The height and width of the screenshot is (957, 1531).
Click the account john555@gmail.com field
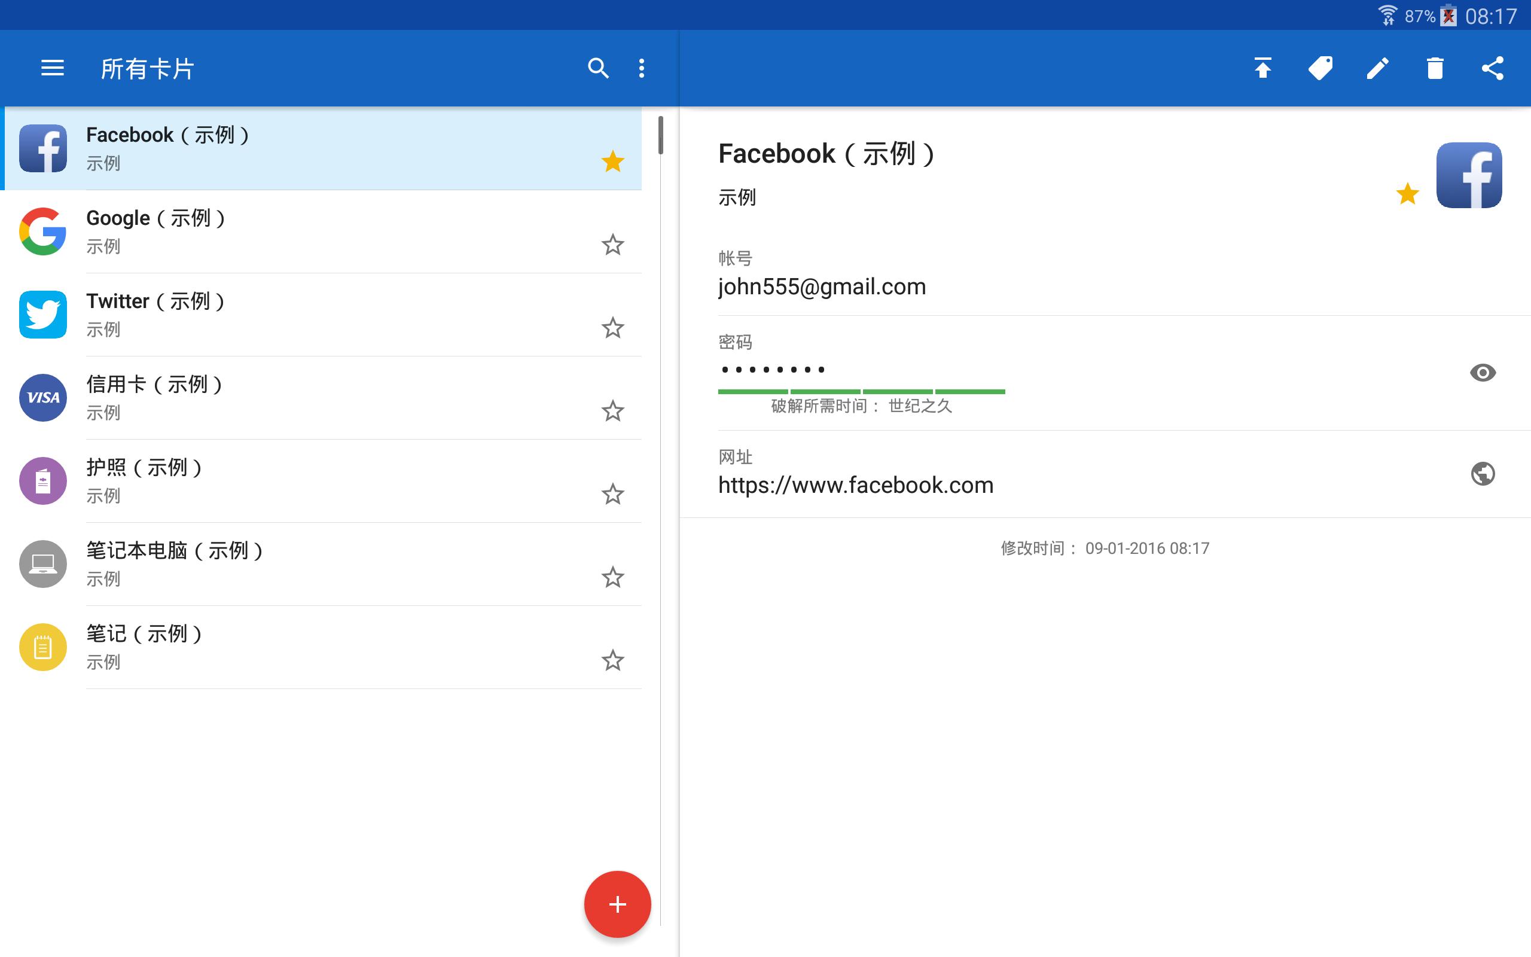pyautogui.click(x=1124, y=275)
